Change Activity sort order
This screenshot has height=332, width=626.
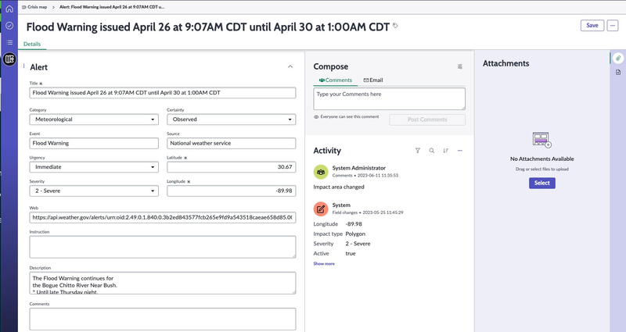[x=445, y=151]
